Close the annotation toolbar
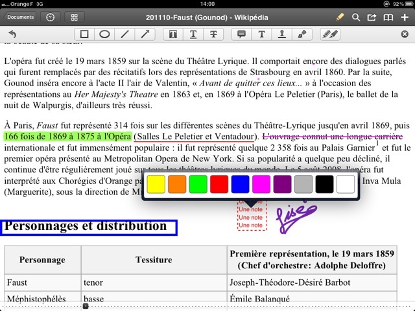 [x=405, y=34]
